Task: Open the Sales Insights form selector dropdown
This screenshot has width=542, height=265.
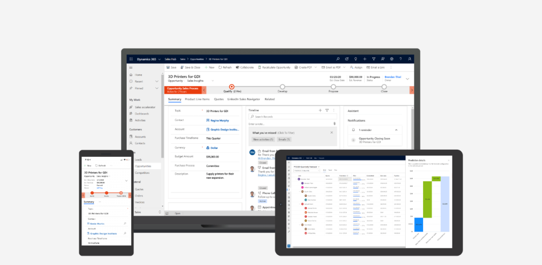Action: pos(213,81)
